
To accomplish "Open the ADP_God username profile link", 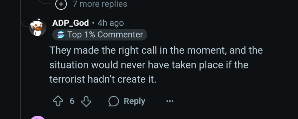I will tap(71, 23).
